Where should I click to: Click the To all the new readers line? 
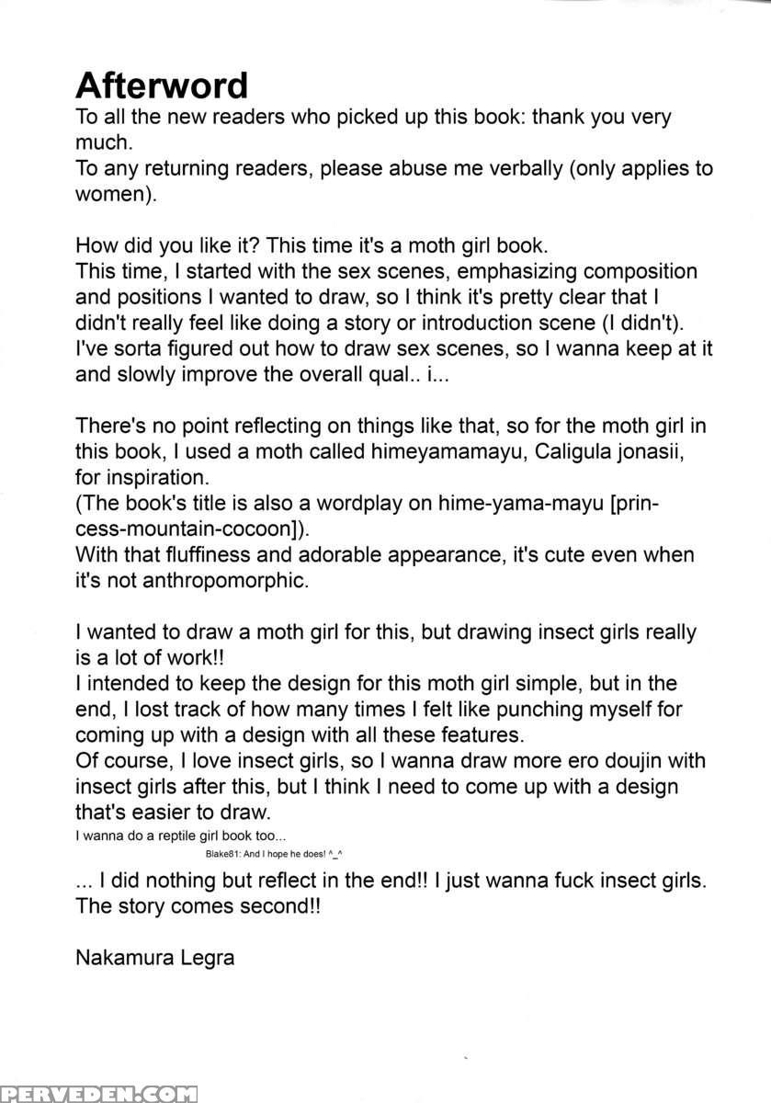pos(373,118)
